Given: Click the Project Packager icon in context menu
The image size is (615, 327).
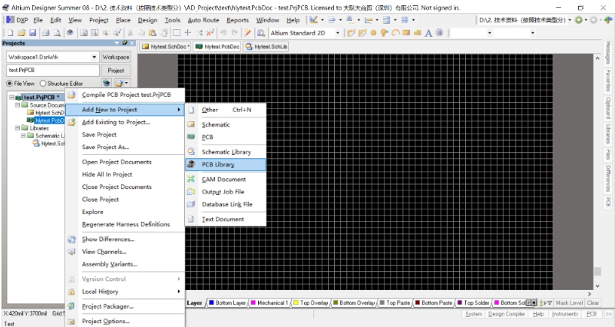Looking at the screenshot, I should point(71,306).
